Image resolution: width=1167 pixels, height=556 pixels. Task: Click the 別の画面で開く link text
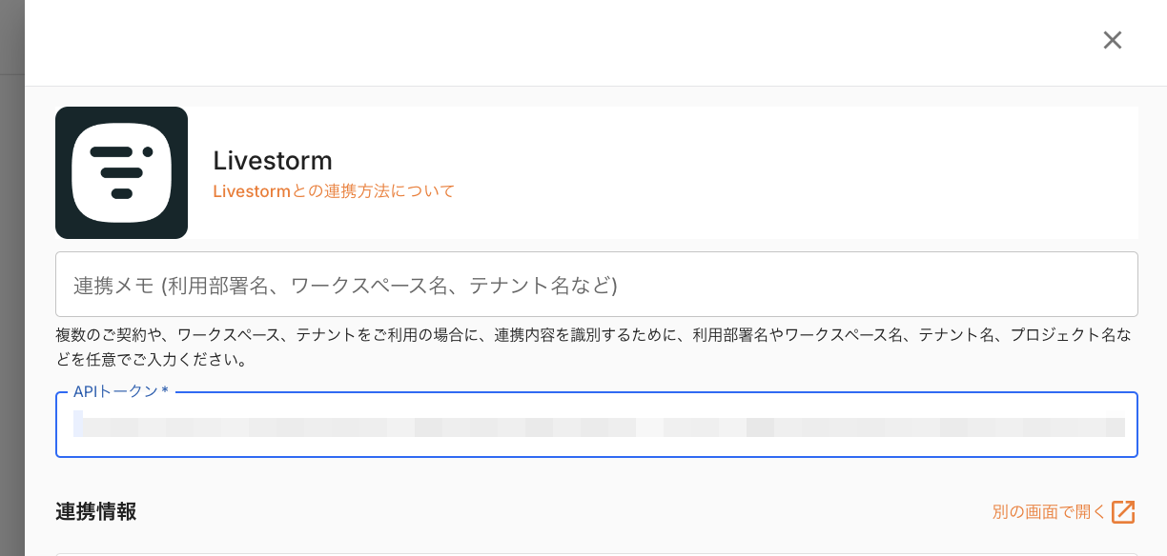coord(1048,512)
